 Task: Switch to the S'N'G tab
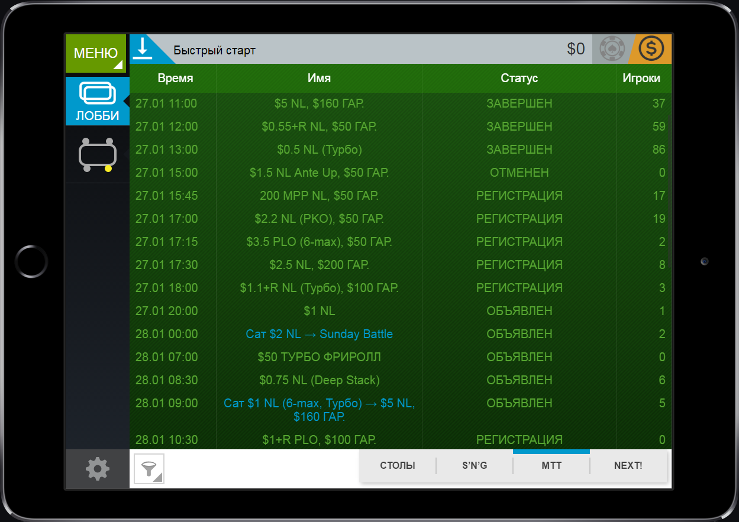point(475,466)
